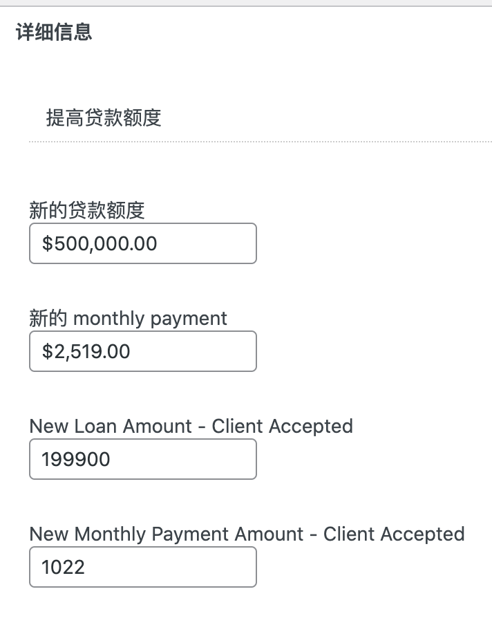Click the 新的 monthly payment label

click(x=128, y=319)
